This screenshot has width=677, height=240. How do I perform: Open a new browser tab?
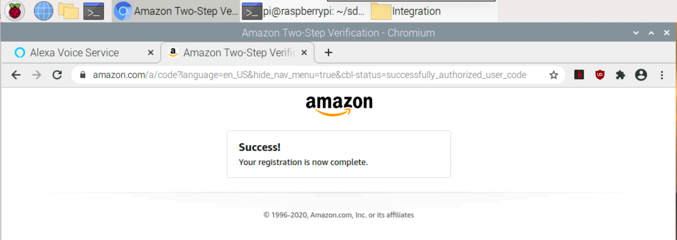pyautogui.click(x=328, y=53)
